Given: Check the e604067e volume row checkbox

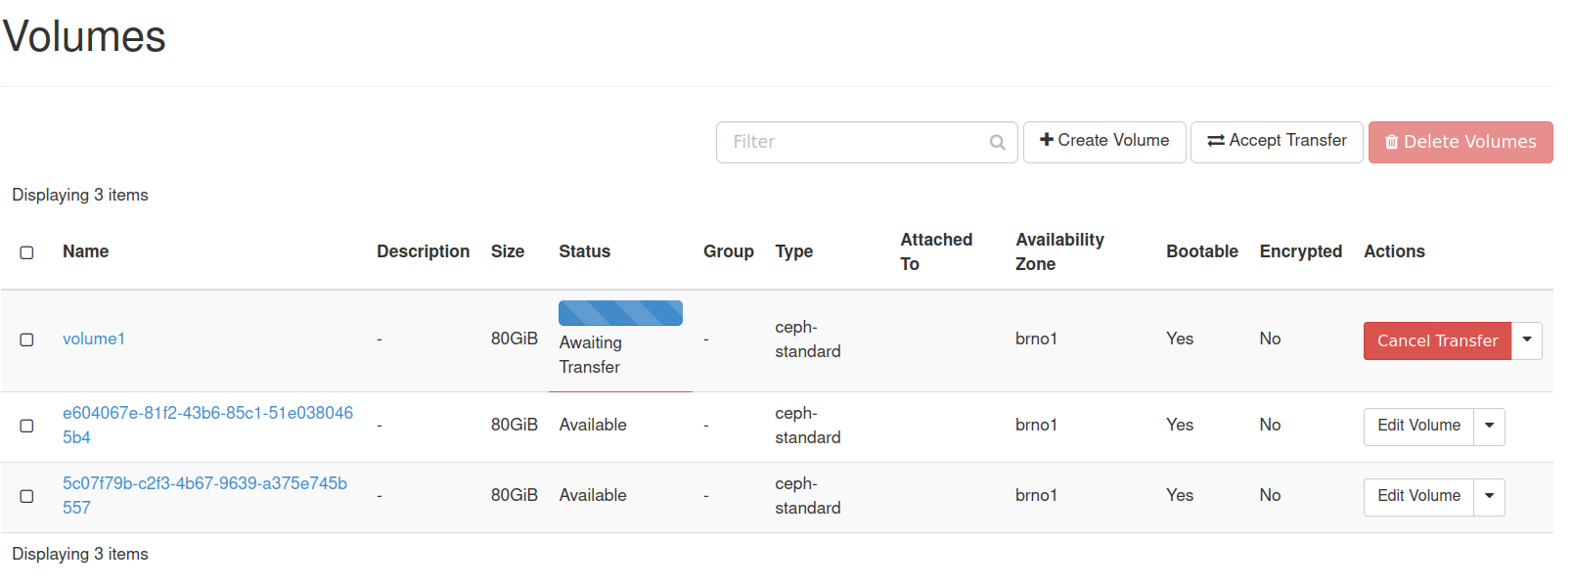Looking at the screenshot, I should coord(27,426).
